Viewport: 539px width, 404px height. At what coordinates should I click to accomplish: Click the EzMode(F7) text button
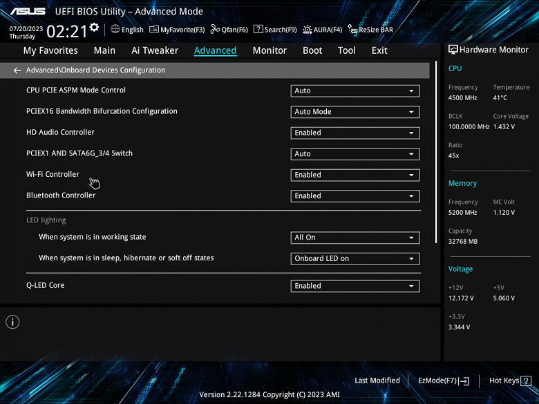click(x=437, y=381)
